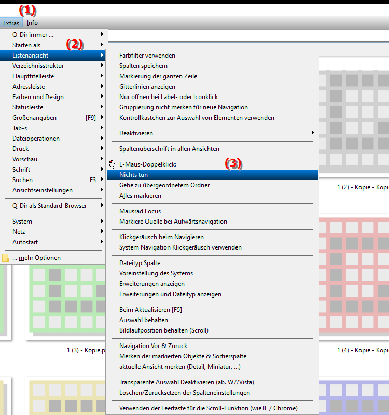
Task: Expand the Haupttitelleiste submenu
Action: 53,76
